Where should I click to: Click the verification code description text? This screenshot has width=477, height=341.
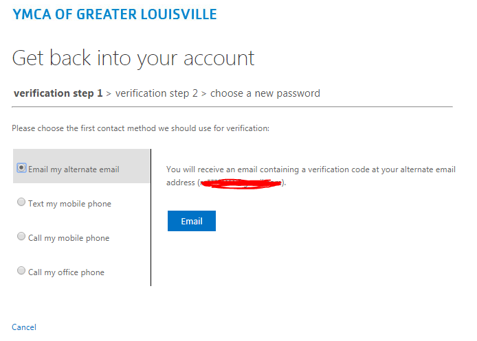311,170
